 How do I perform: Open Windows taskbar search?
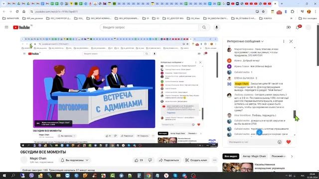(x=13, y=176)
